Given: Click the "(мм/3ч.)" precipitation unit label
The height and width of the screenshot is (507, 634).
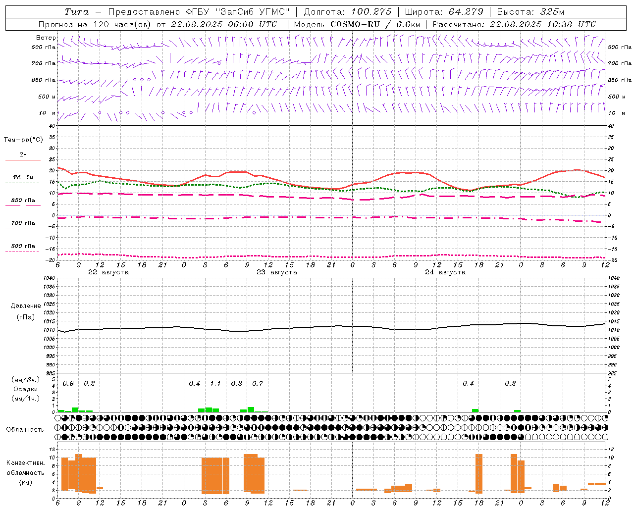Looking at the screenshot, I should coord(25,380).
